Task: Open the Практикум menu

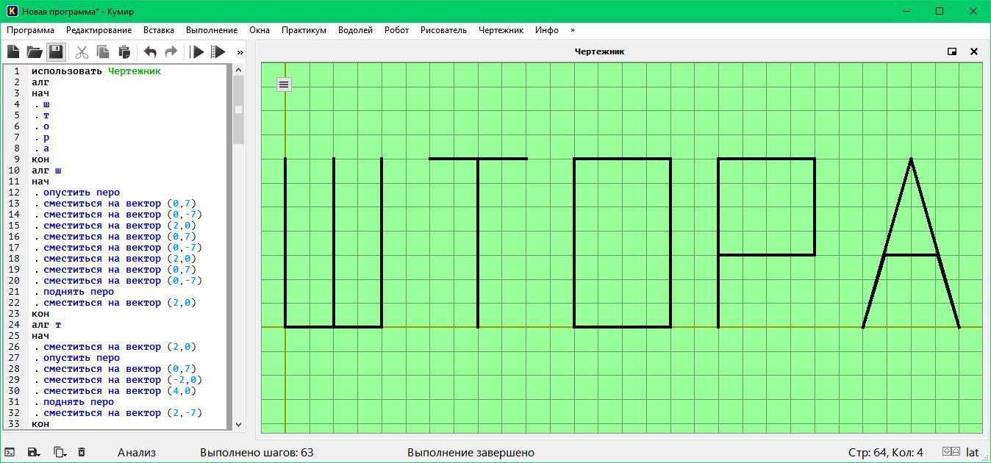Action: (304, 30)
